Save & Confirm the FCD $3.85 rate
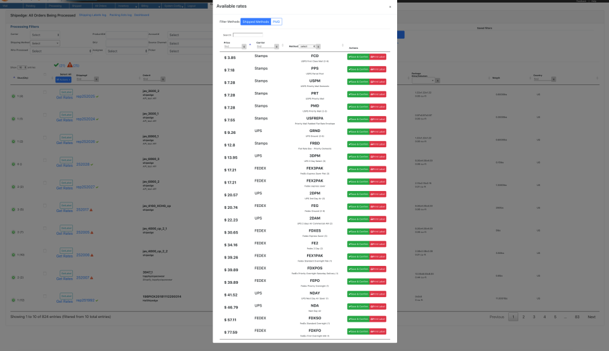This screenshot has height=351, width=609. point(358,56)
